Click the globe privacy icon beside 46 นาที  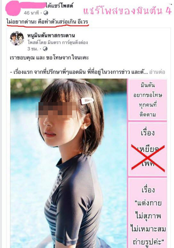click(46, 13)
